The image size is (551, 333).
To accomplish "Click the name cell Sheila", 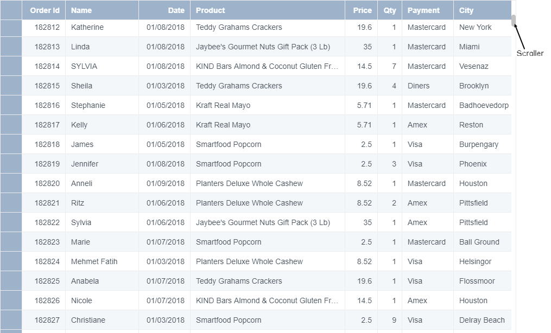I will pos(102,86).
